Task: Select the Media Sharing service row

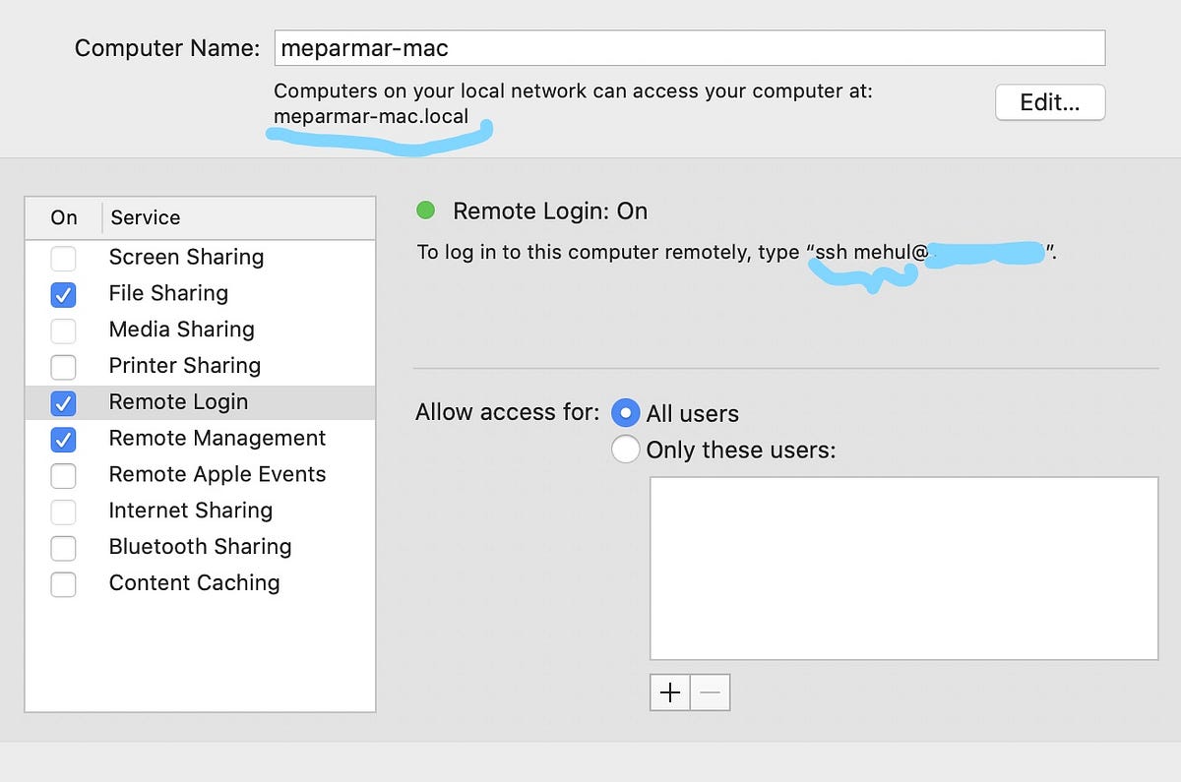Action: point(200,330)
